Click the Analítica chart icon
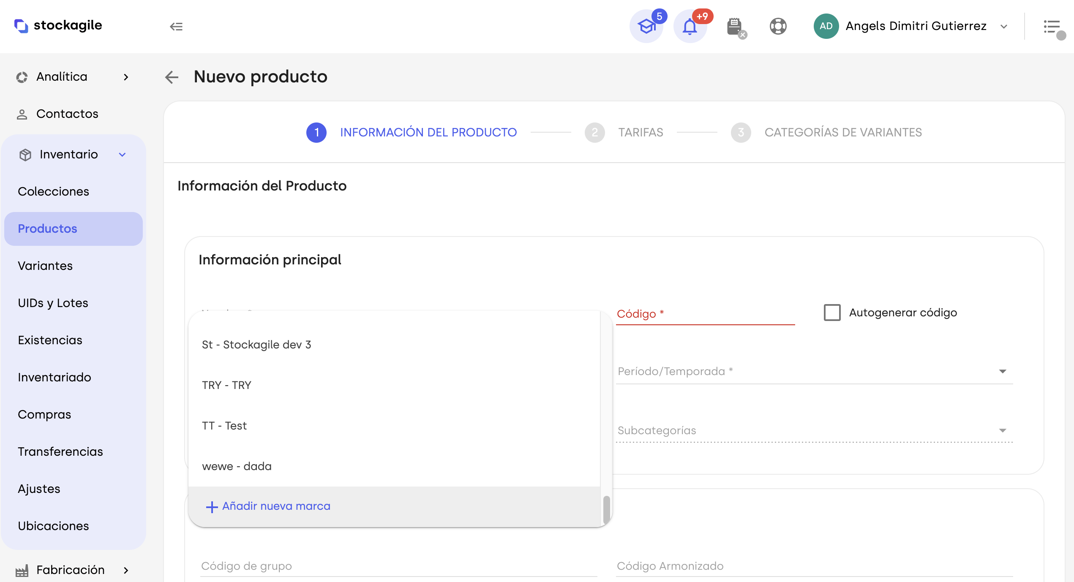1074x582 pixels. click(x=22, y=77)
